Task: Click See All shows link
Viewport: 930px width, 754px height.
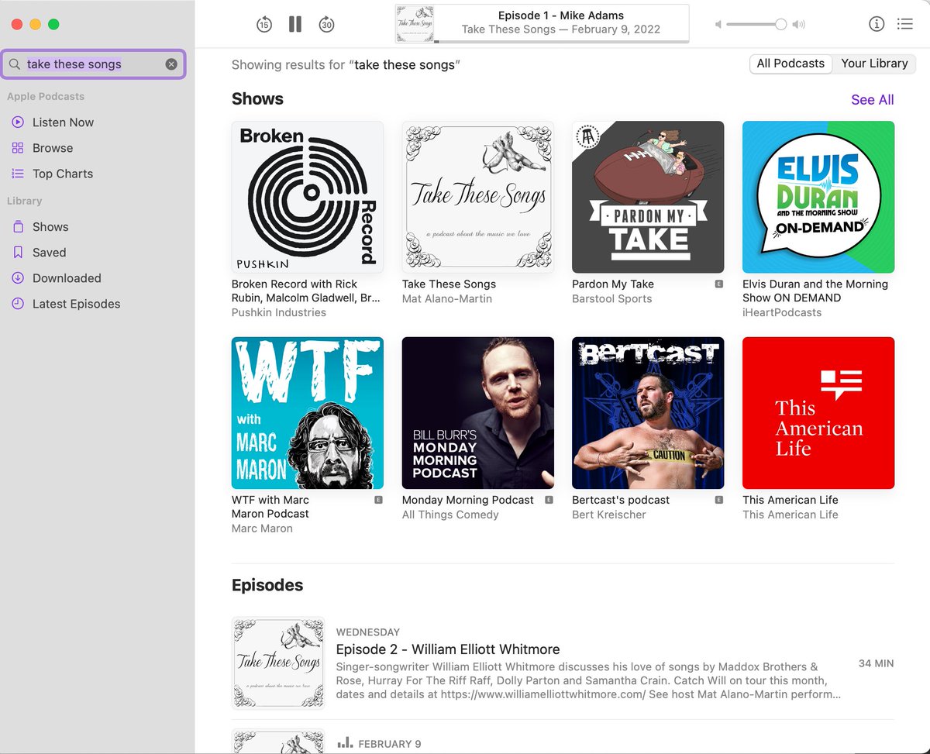Action: click(x=872, y=100)
